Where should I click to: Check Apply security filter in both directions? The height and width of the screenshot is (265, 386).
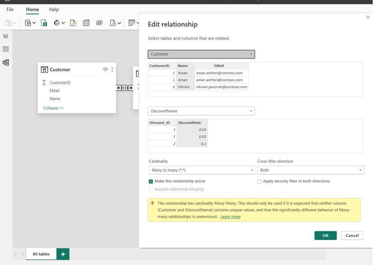point(259,181)
